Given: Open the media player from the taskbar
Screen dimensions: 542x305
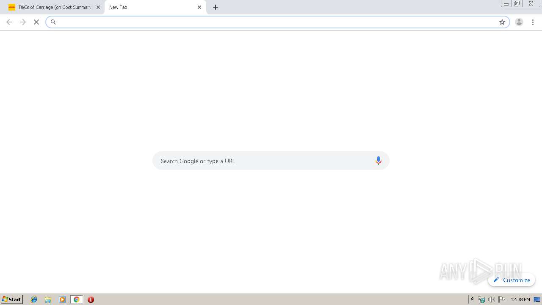Looking at the screenshot, I should click(x=62, y=299).
